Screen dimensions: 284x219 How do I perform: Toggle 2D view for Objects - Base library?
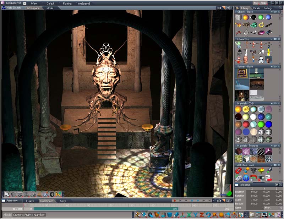click(x=275, y=12)
